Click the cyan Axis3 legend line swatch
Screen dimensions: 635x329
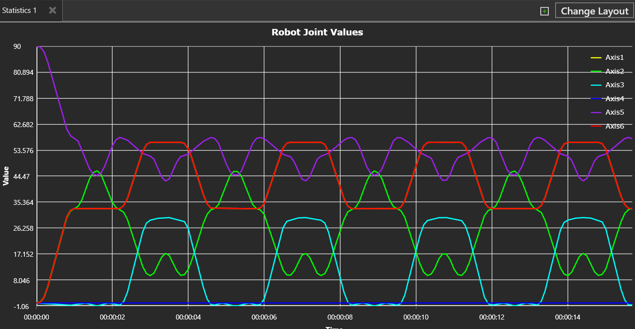tap(596, 85)
